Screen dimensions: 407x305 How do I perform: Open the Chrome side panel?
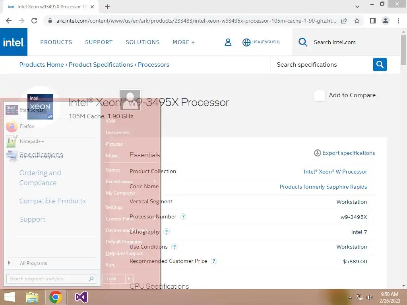[373, 21]
